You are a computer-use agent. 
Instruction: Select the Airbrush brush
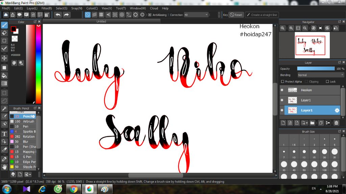click(x=23, y=121)
